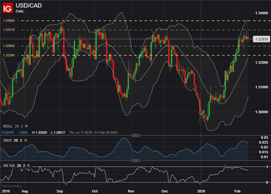The height and width of the screenshot is (194, 271).
Task: Click the 1.32650 price level label
Action: click(8, 46)
